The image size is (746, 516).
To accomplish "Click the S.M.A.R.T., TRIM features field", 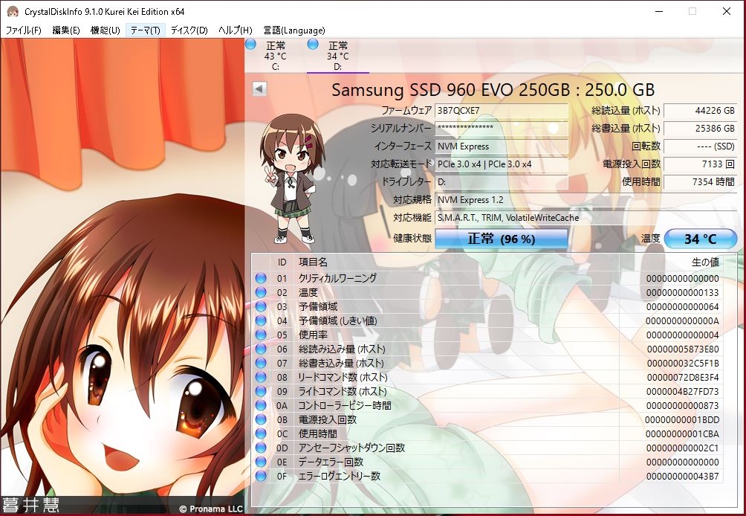I will (586, 218).
